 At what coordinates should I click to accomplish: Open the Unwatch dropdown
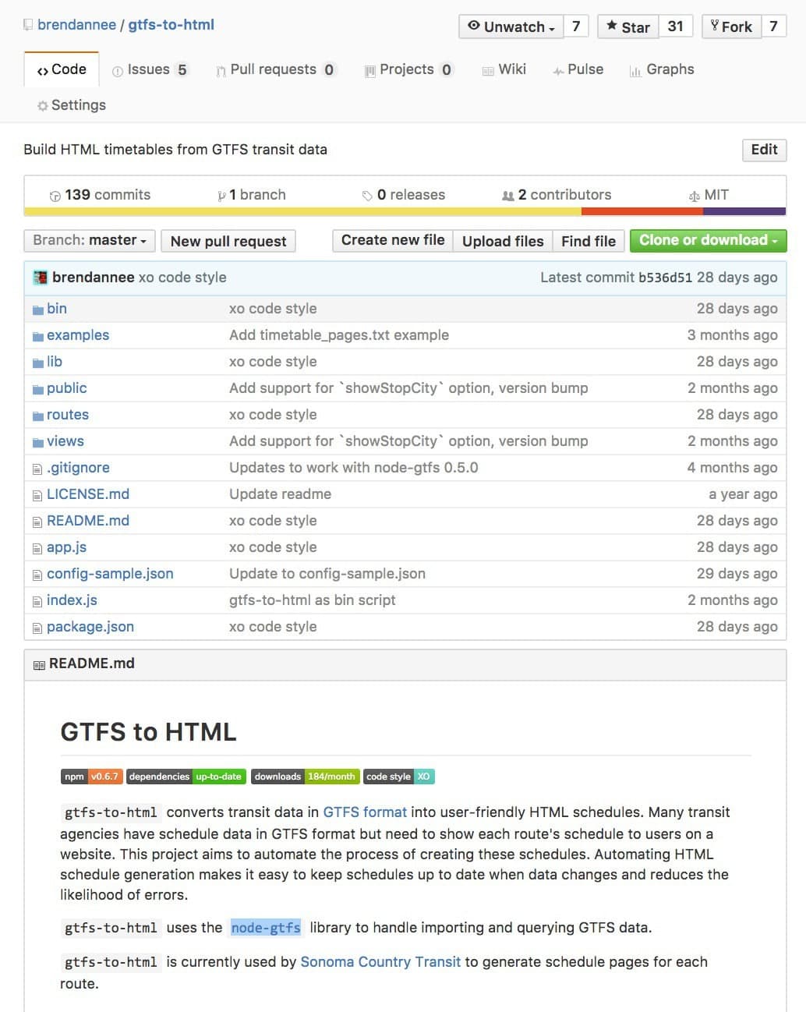(x=511, y=27)
